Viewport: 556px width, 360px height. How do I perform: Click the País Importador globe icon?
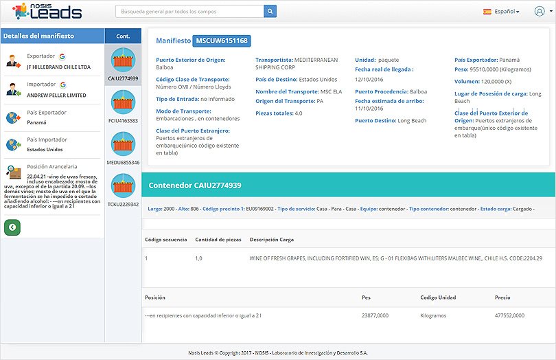(x=13, y=144)
